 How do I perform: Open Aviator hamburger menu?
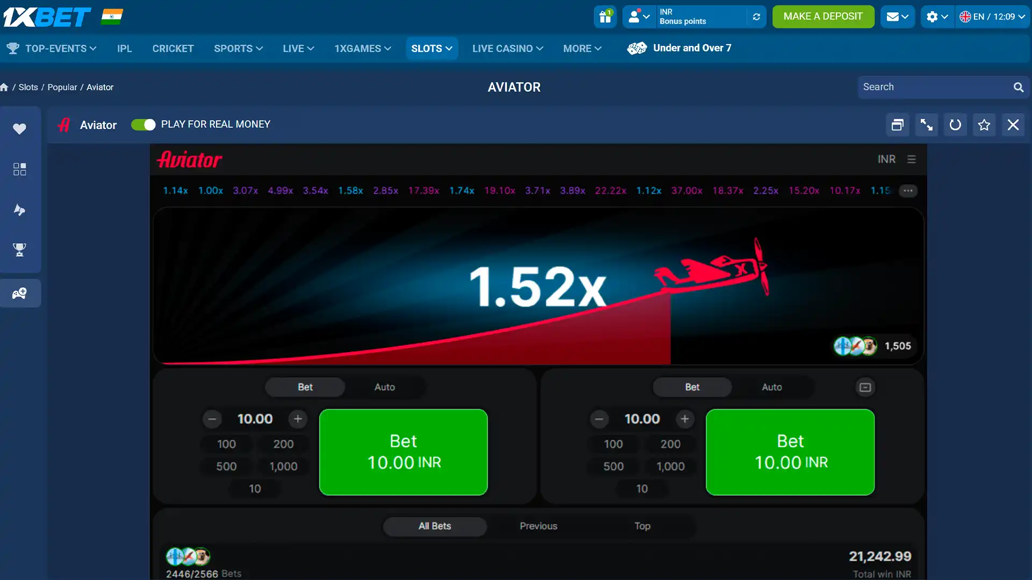click(912, 160)
